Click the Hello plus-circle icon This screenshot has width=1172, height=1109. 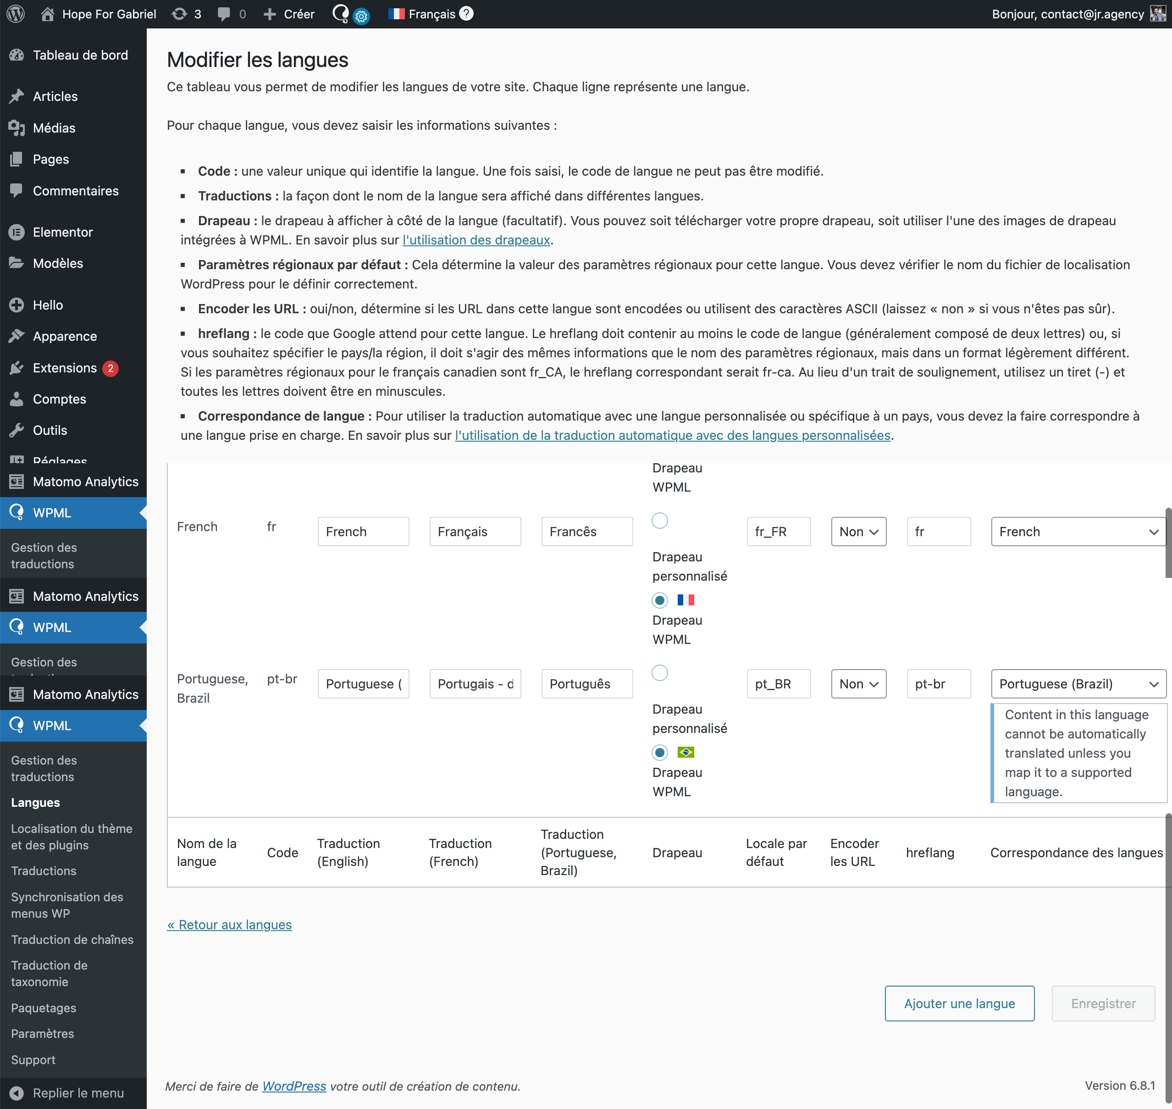point(17,305)
